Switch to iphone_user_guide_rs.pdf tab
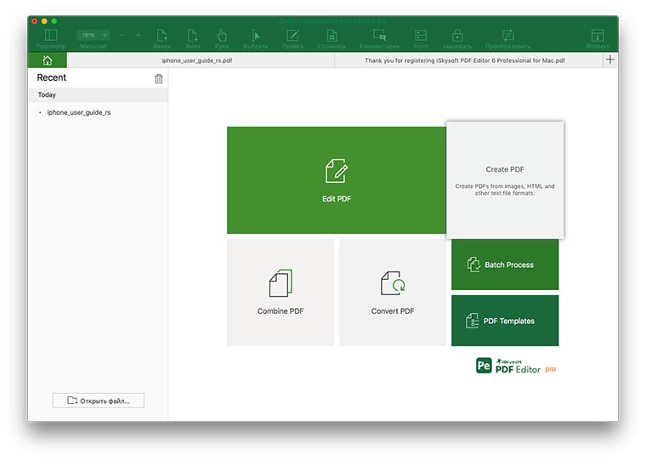Viewport: 646px width, 461px height. click(x=201, y=61)
